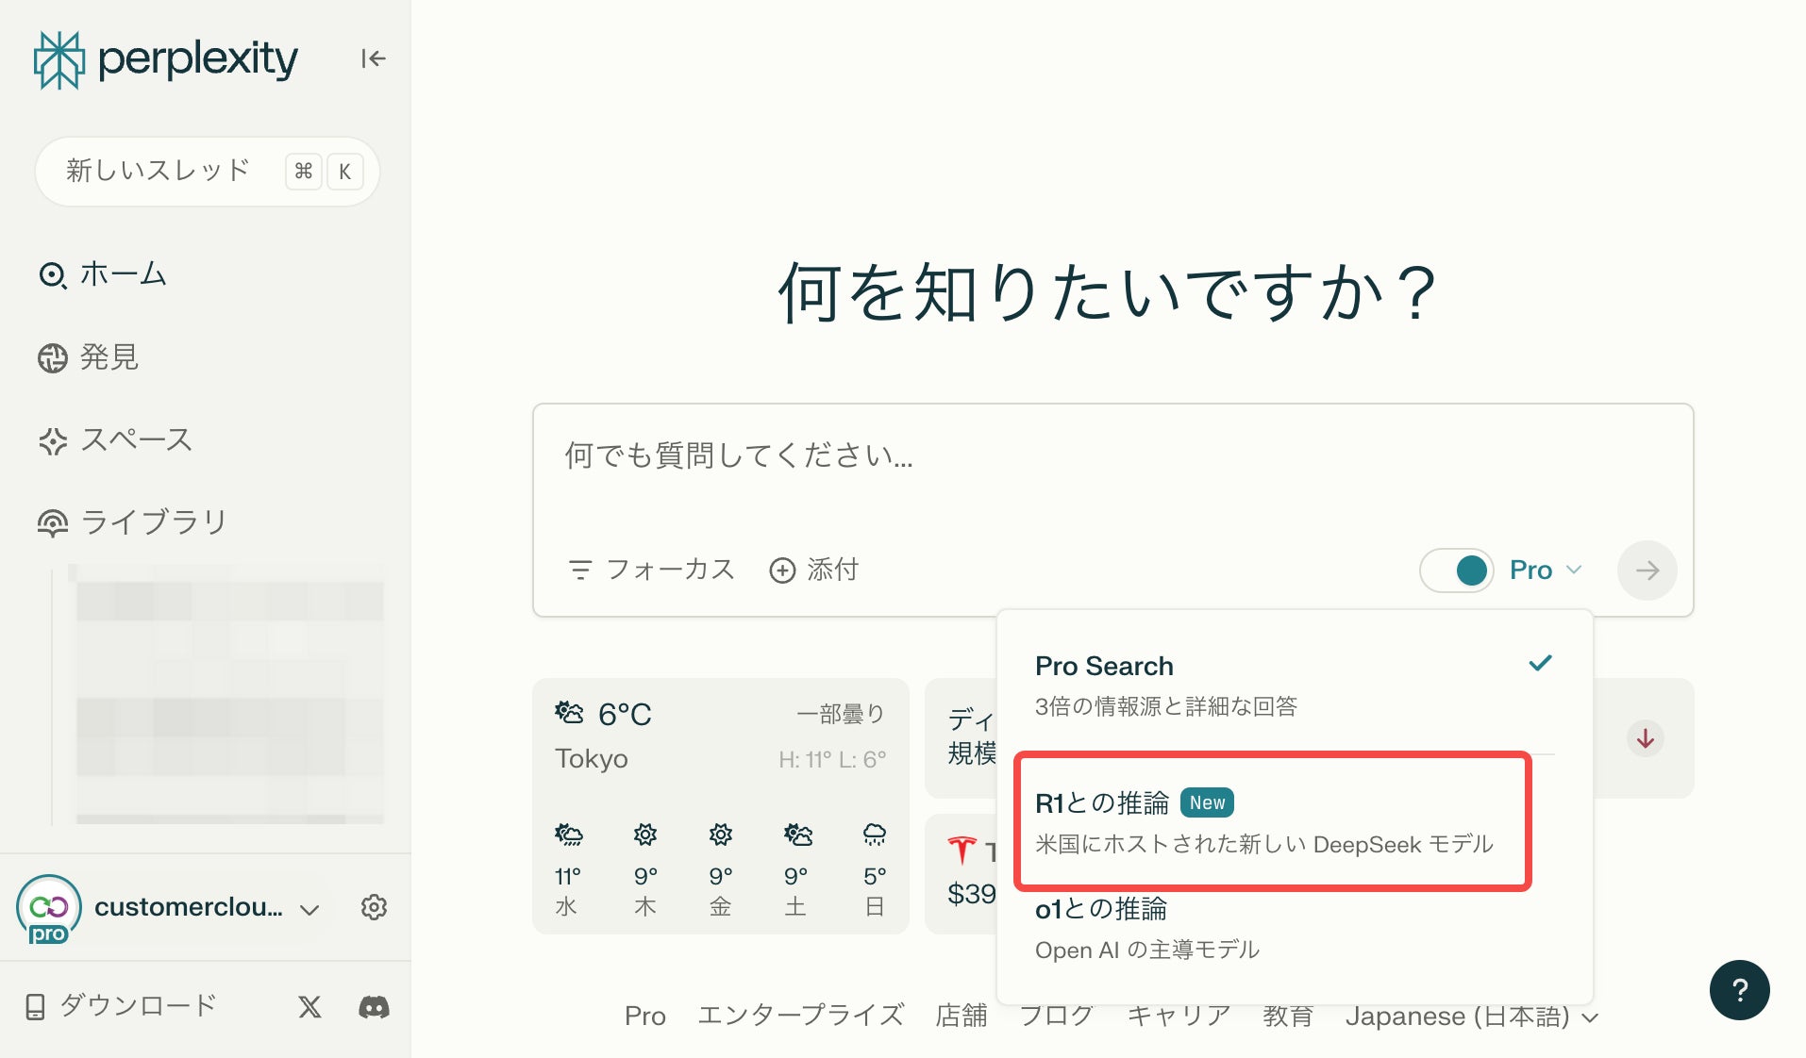The height and width of the screenshot is (1058, 1806).
Task: Click the 教育 footer link
Action: tap(1288, 1016)
